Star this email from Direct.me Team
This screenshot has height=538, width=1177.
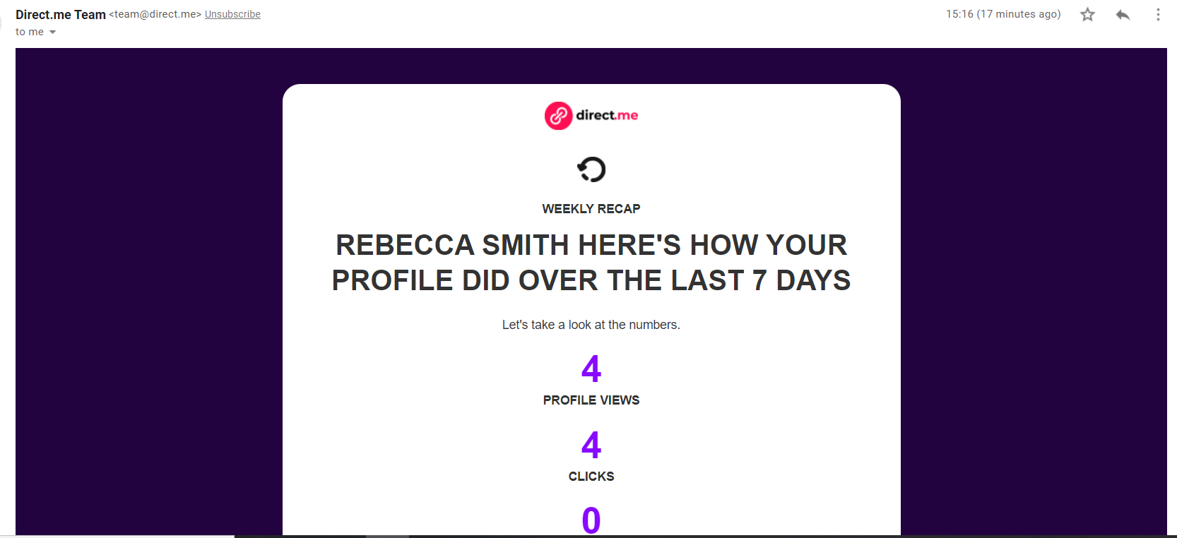coord(1087,14)
